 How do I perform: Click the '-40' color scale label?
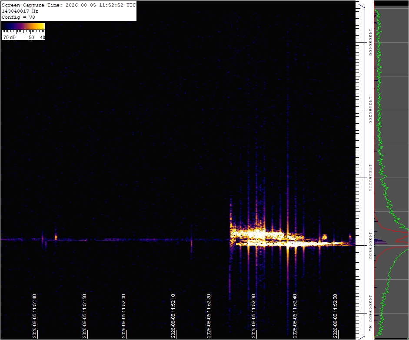(x=41, y=37)
